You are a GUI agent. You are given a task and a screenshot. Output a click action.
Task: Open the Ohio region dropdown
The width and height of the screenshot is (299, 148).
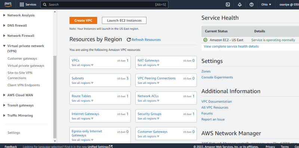[266, 4]
